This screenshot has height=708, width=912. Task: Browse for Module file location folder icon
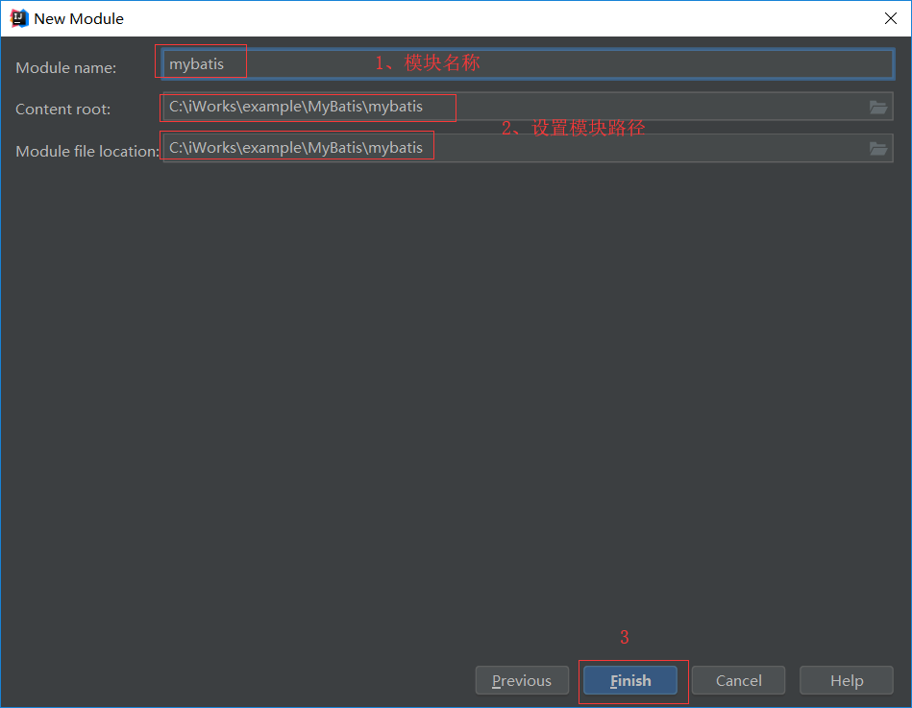(878, 149)
